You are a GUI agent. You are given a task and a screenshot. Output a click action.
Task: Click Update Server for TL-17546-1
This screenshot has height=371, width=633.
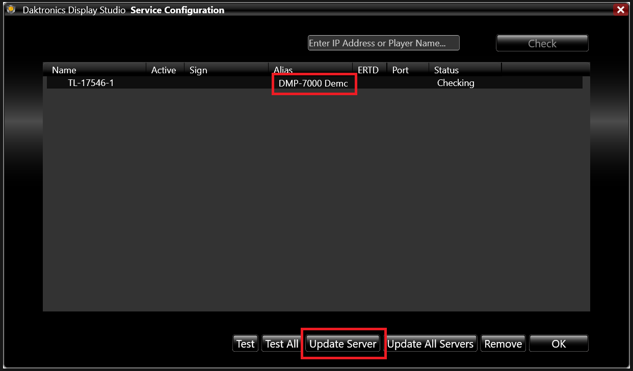point(342,344)
